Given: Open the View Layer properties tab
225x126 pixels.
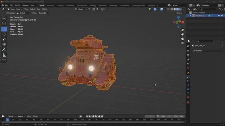Looking at the screenshot, I should click(x=188, y=59).
